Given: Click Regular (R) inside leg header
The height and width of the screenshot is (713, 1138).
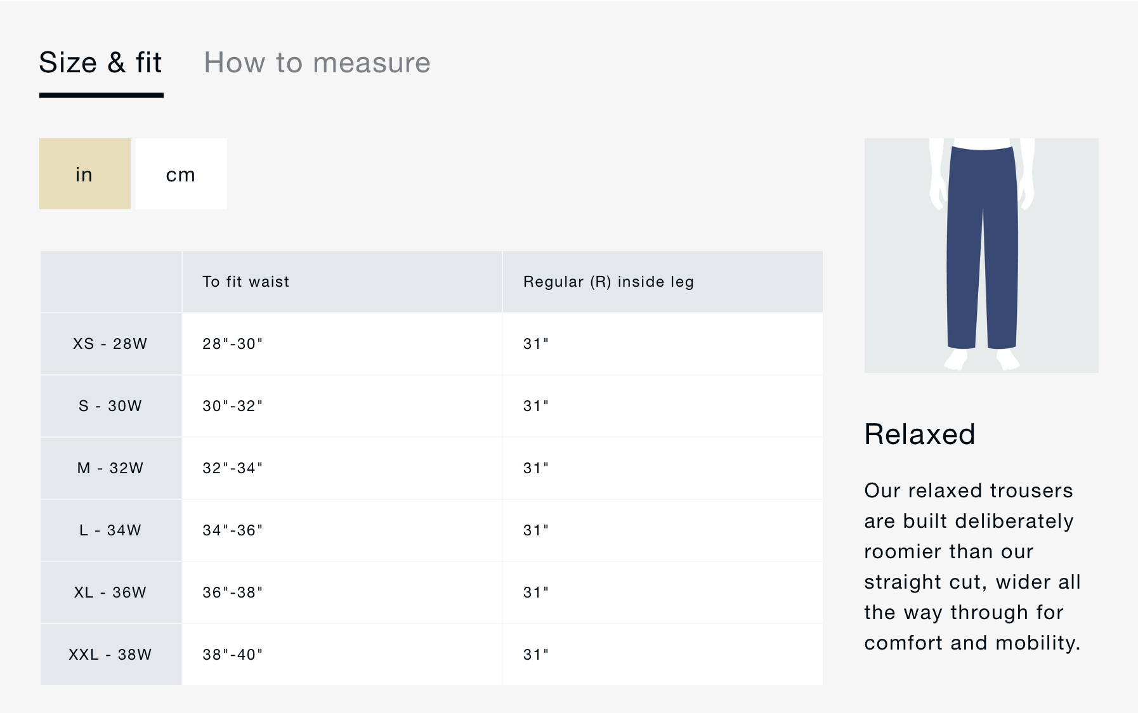Looking at the screenshot, I should coord(608,282).
